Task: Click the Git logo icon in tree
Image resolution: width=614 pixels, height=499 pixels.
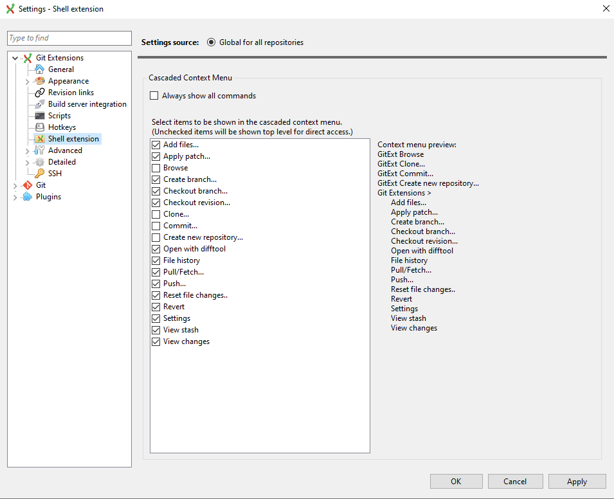Action: coord(28,185)
